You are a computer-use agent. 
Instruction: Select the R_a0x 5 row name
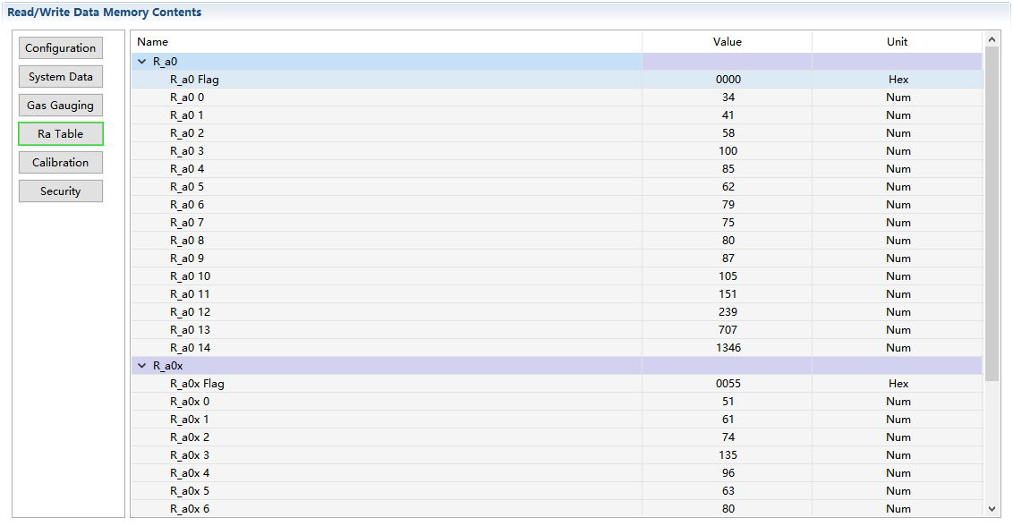tap(190, 491)
